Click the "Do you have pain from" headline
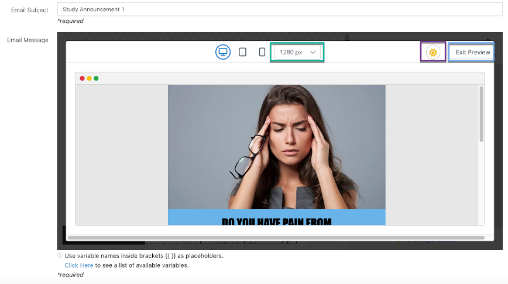 pos(276,221)
